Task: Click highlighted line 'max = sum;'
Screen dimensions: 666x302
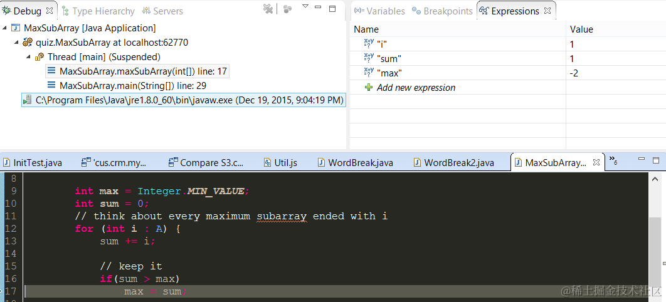Action: (156, 291)
